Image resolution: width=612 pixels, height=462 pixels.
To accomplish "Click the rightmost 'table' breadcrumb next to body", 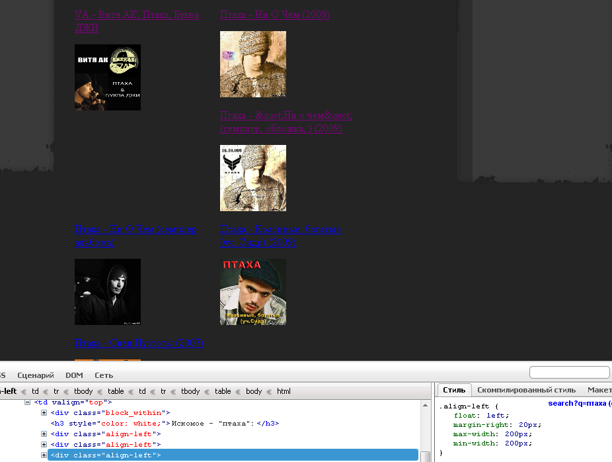I will (223, 391).
